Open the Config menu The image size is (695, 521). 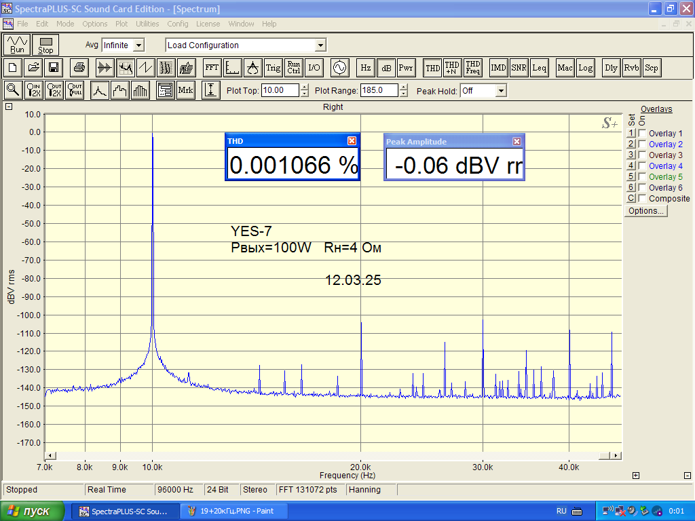pos(178,24)
